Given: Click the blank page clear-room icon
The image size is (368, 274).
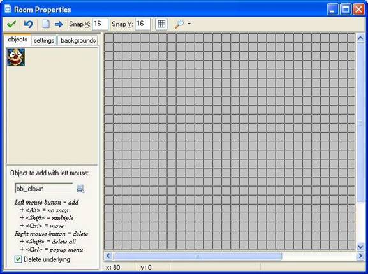Looking at the screenshot, I should click(46, 24).
